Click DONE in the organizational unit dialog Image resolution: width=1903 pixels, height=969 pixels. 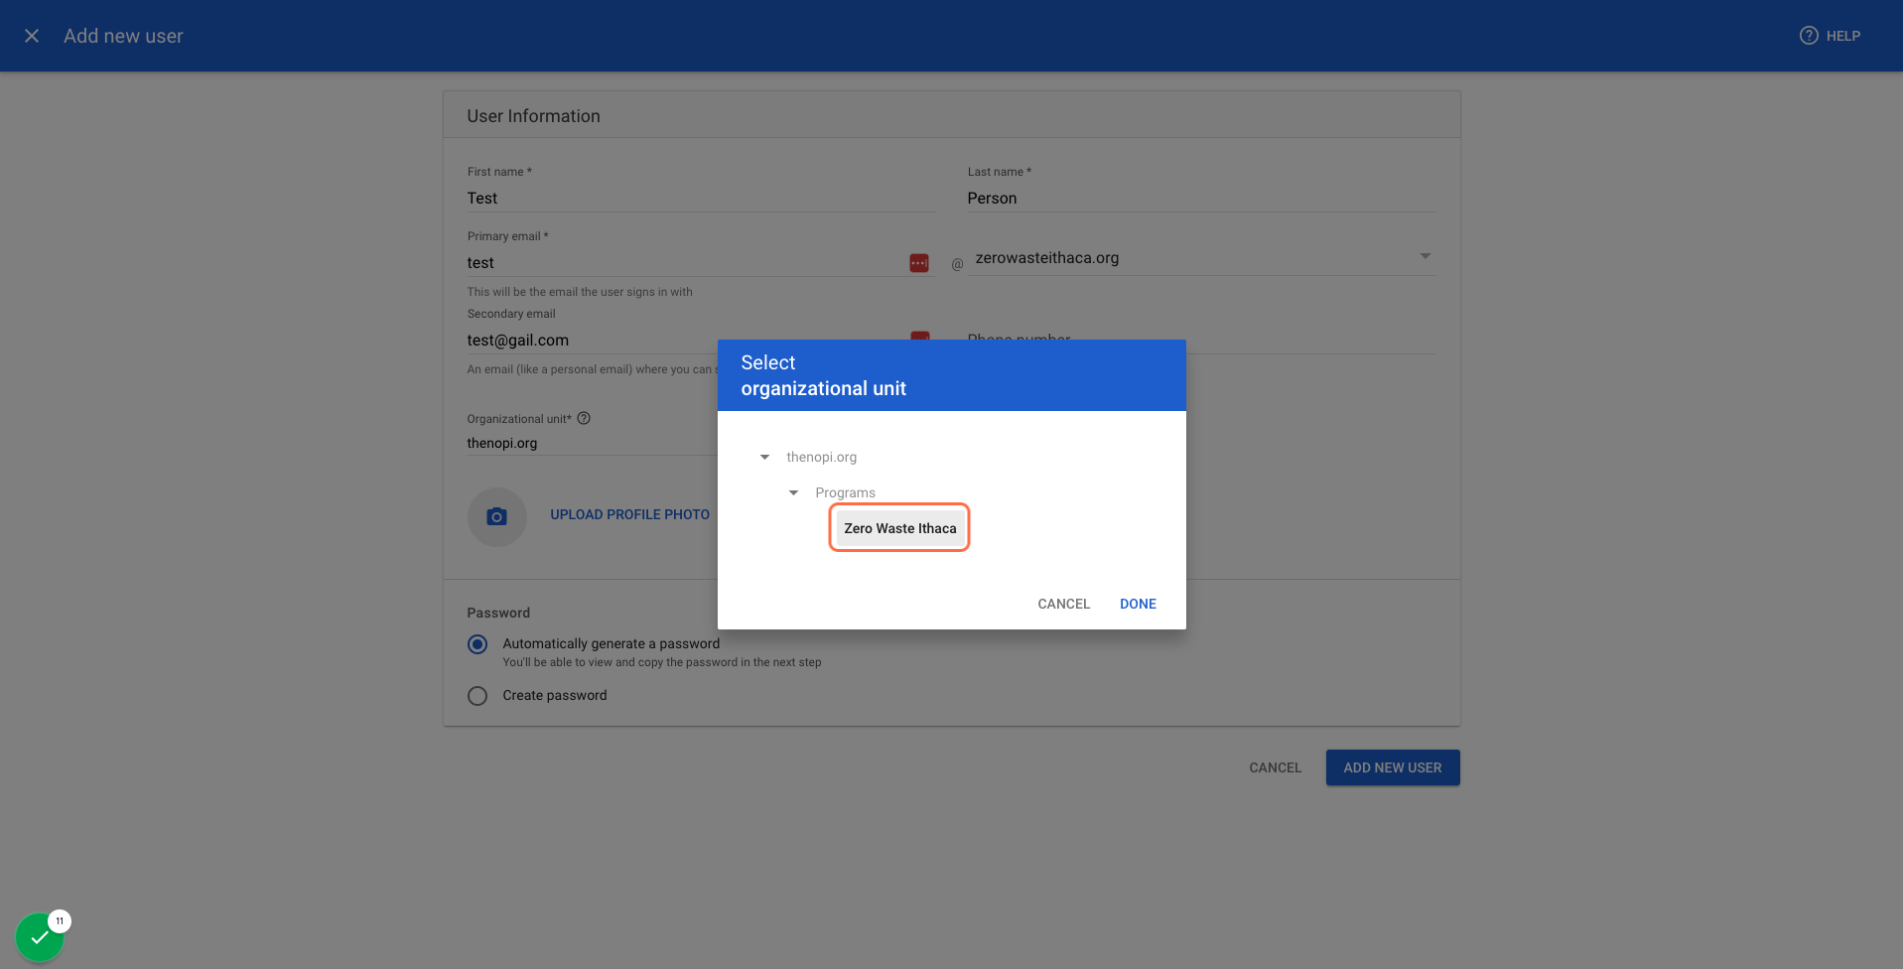point(1138,604)
